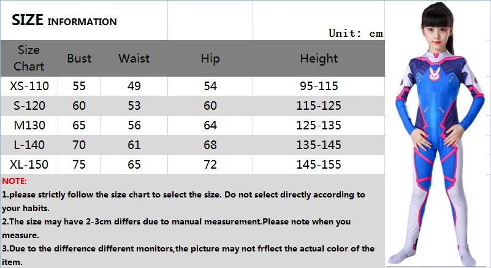This screenshot has height=268, width=491.
Task: Click note about 2-3cm measurement difference
Action: pyautogui.click(x=177, y=221)
